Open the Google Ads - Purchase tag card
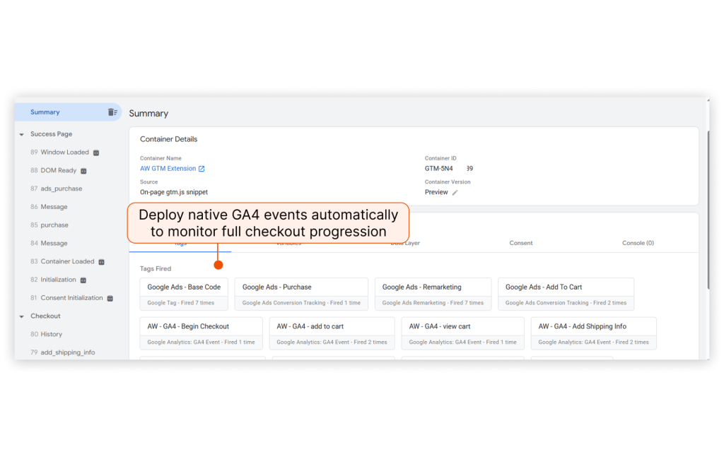The height and width of the screenshot is (459, 724). (301, 294)
